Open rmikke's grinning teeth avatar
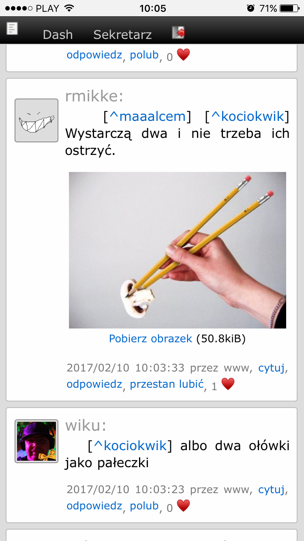The height and width of the screenshot is (541, 304). [x=36, y=120]
